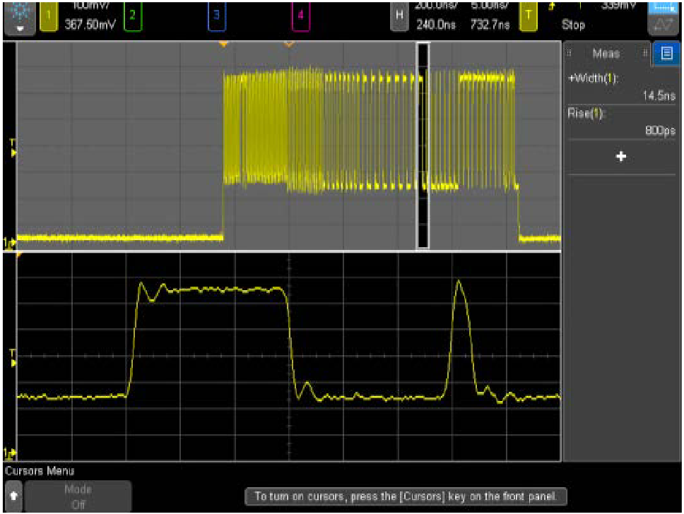Add a new measurement with the plus button

tap(620, 157)
